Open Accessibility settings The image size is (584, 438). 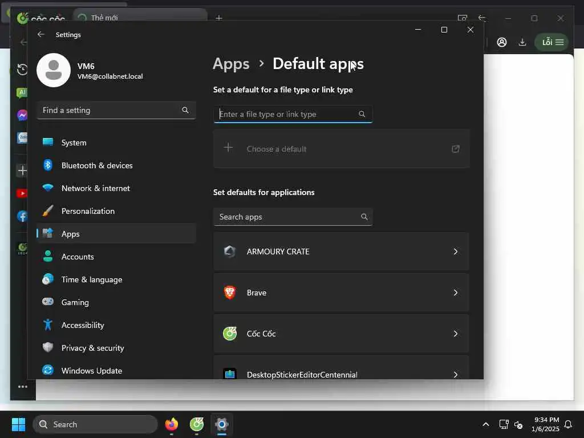(x=116, y=325)
